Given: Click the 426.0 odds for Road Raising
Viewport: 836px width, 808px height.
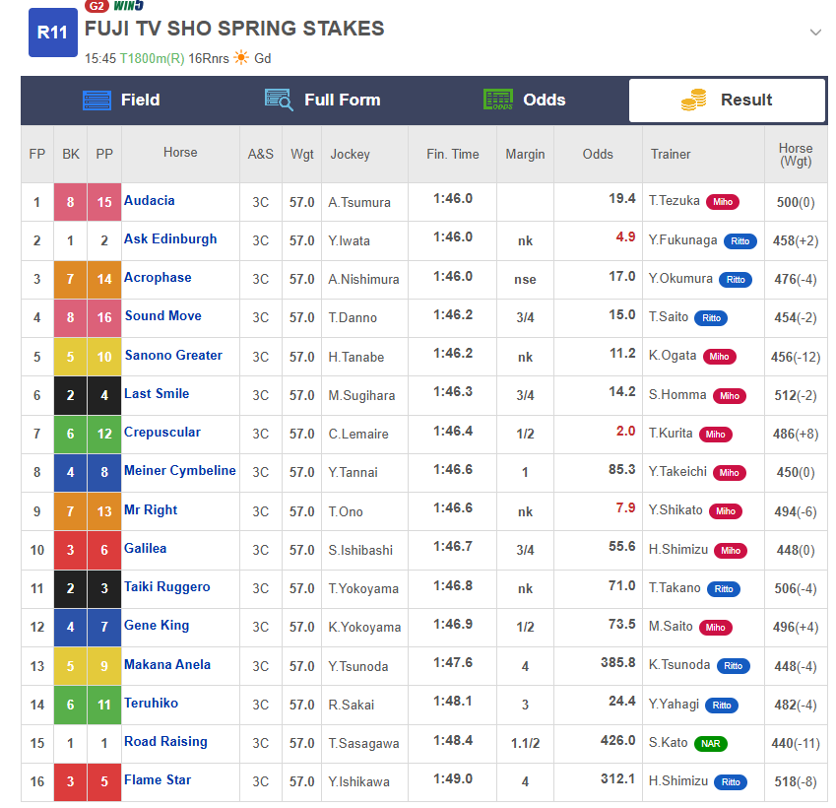Looking at the screenshot, I should coord(618,741).
